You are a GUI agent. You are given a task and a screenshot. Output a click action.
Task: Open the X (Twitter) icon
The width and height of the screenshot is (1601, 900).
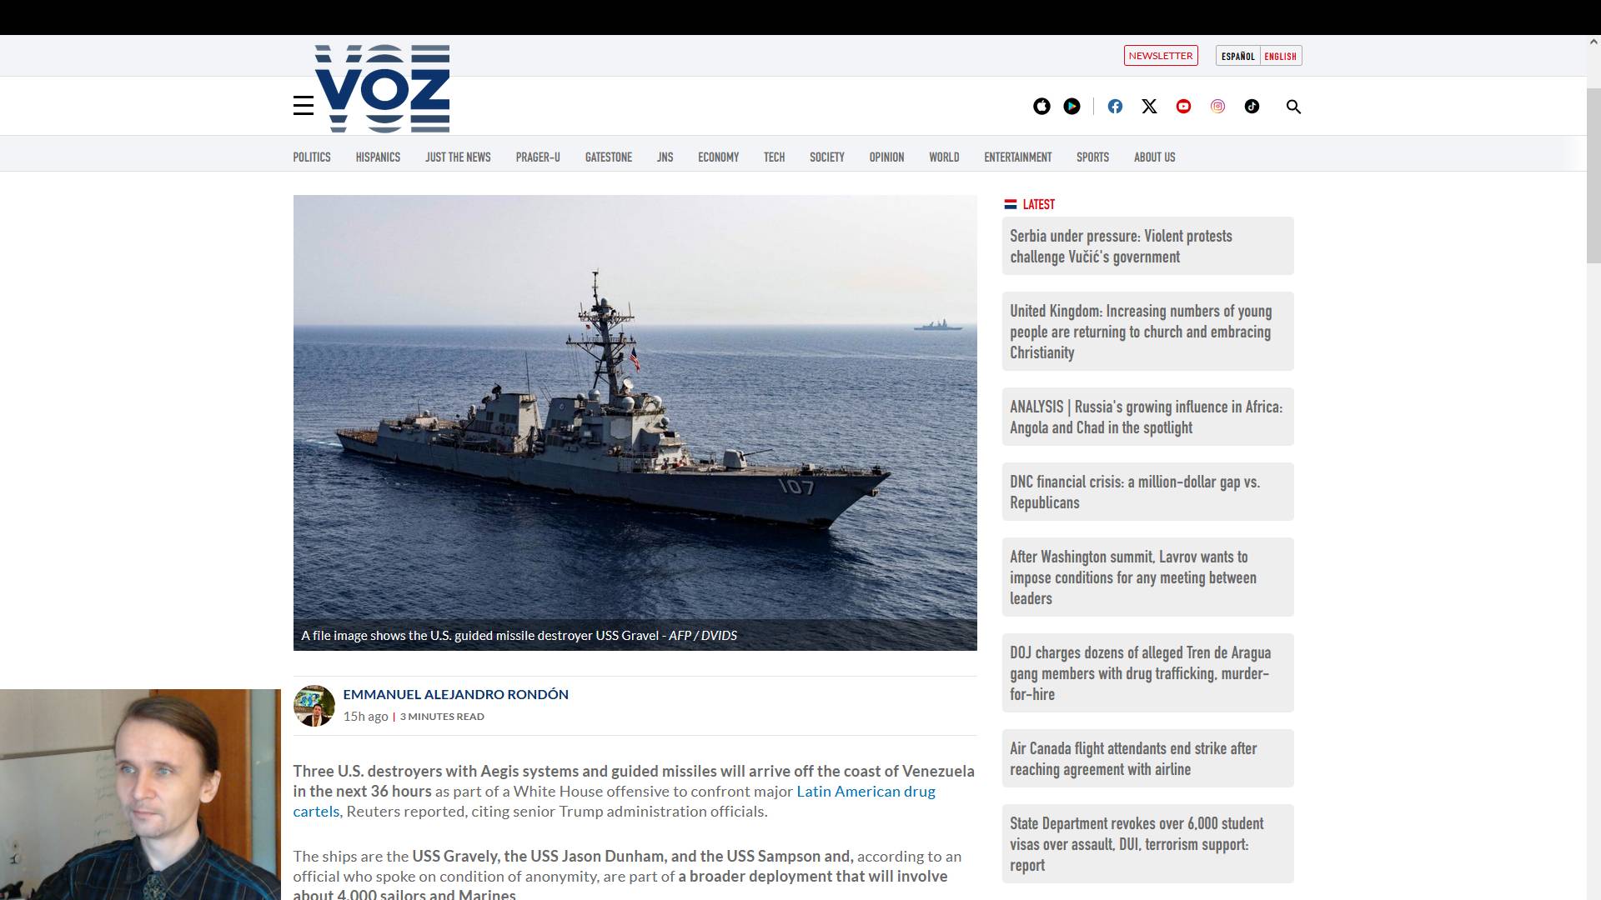pos(1149,107)
